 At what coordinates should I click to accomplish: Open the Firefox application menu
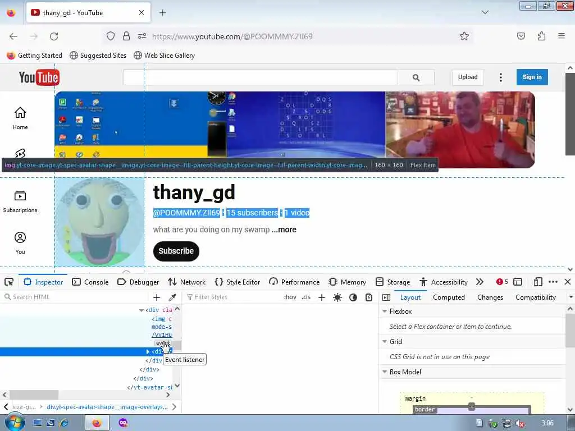coord(562,36)
